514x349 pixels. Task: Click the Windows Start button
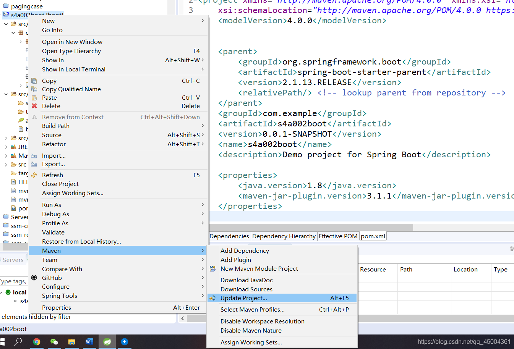tap(2, 342)
